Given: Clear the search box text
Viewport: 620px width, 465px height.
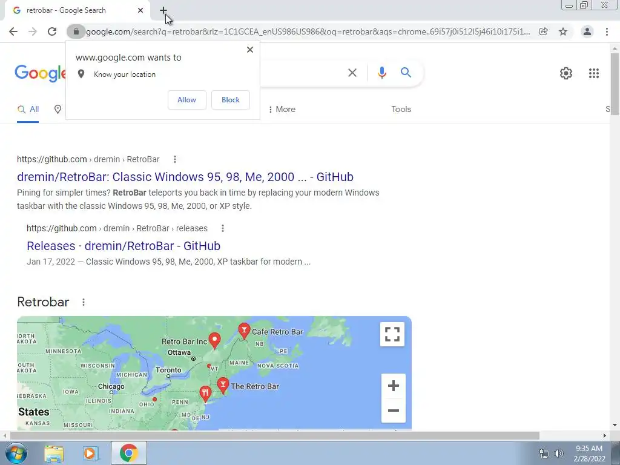Looking at the screenshot, I should (352, 73).
